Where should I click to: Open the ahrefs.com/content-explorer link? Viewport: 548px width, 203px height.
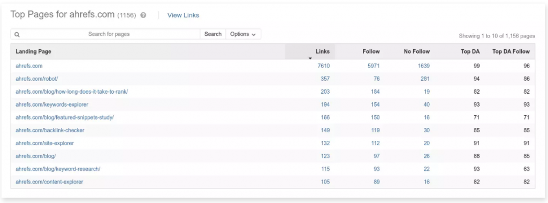49,182
